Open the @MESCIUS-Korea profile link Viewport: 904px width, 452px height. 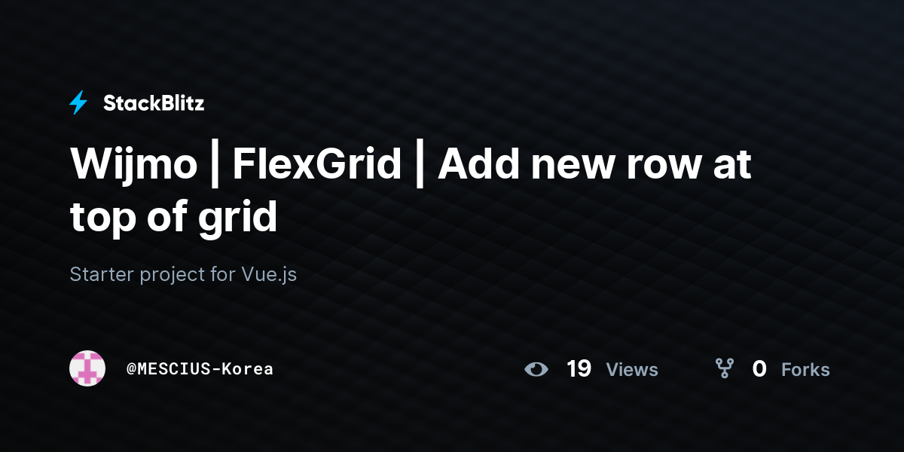[x=200, y=369]
